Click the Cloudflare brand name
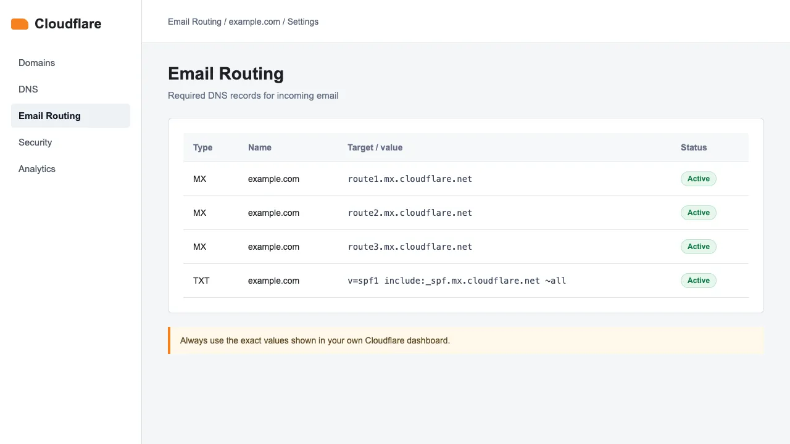790x444 pixels. pyautogui.click(x=68, y=24)
